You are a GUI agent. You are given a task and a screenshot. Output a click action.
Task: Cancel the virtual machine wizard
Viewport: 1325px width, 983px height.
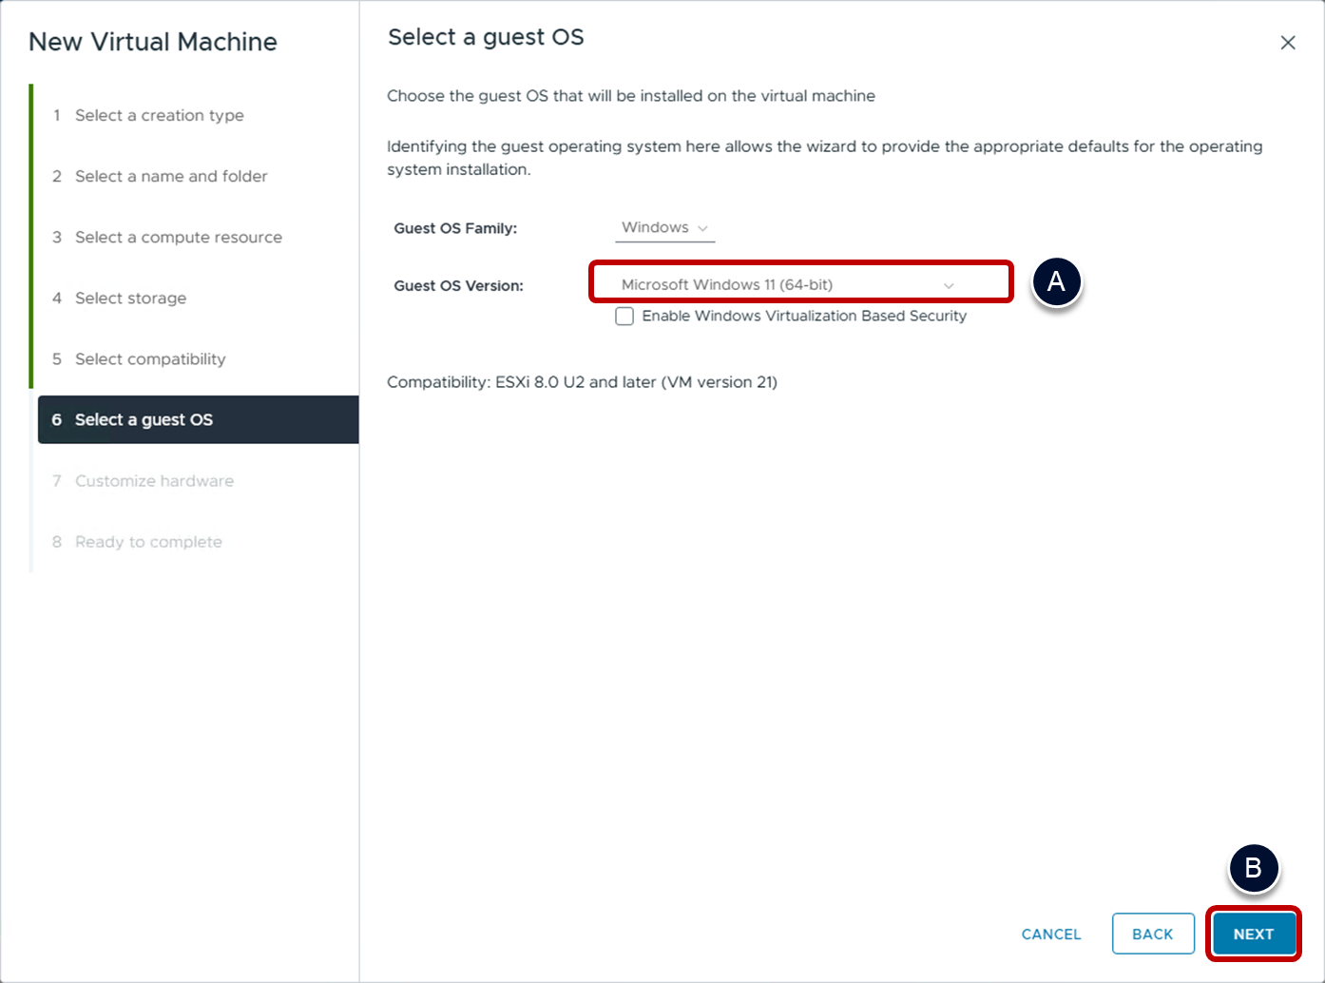[x=1050, y=934]
